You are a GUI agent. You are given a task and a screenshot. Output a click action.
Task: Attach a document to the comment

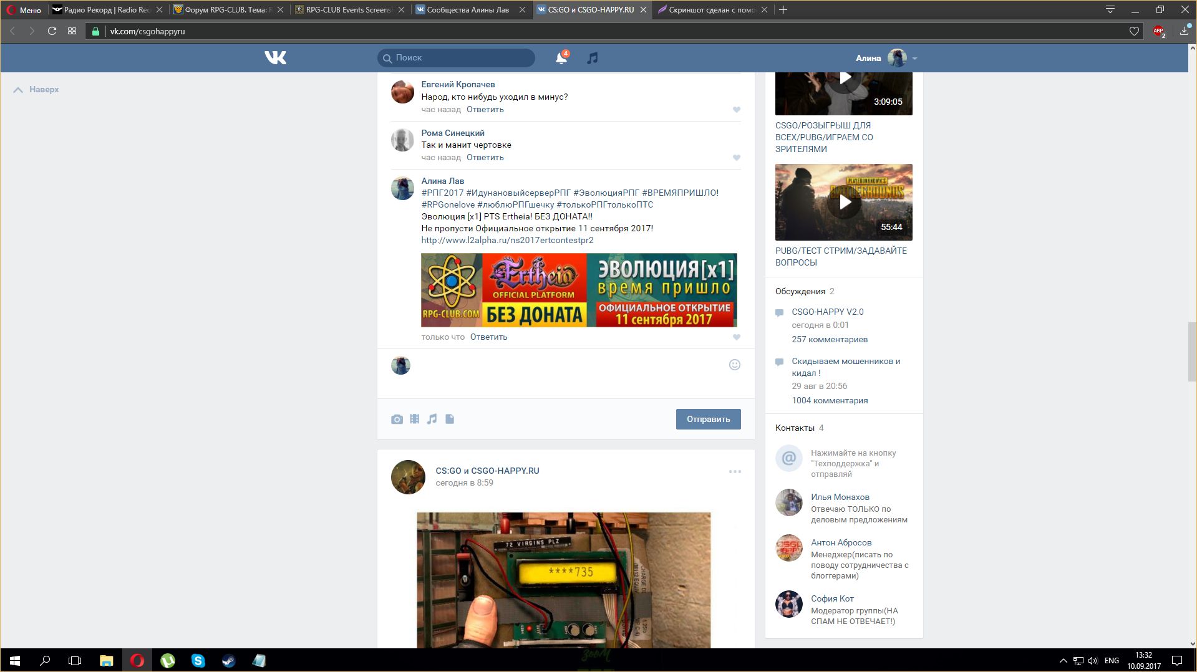450,419
